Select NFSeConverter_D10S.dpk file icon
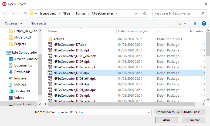 50,73
